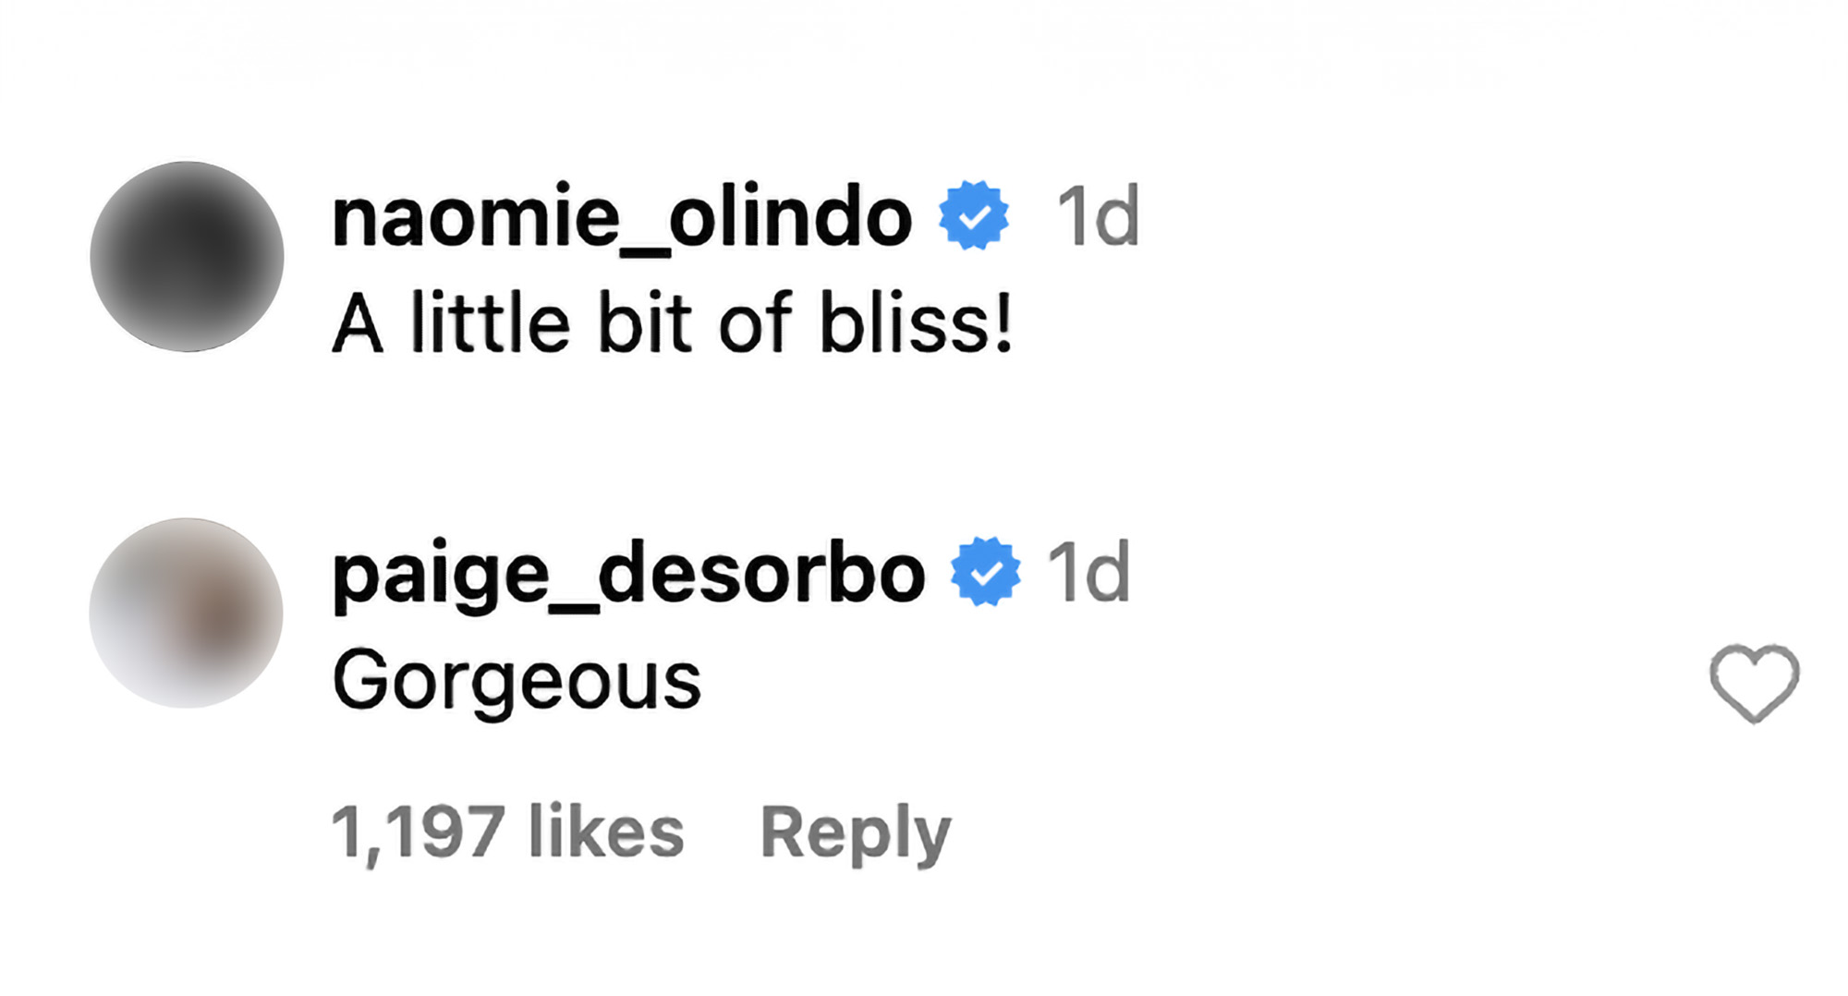
Task: Open naomie_olindo's profile picture
Action: (x=187, y=257)
